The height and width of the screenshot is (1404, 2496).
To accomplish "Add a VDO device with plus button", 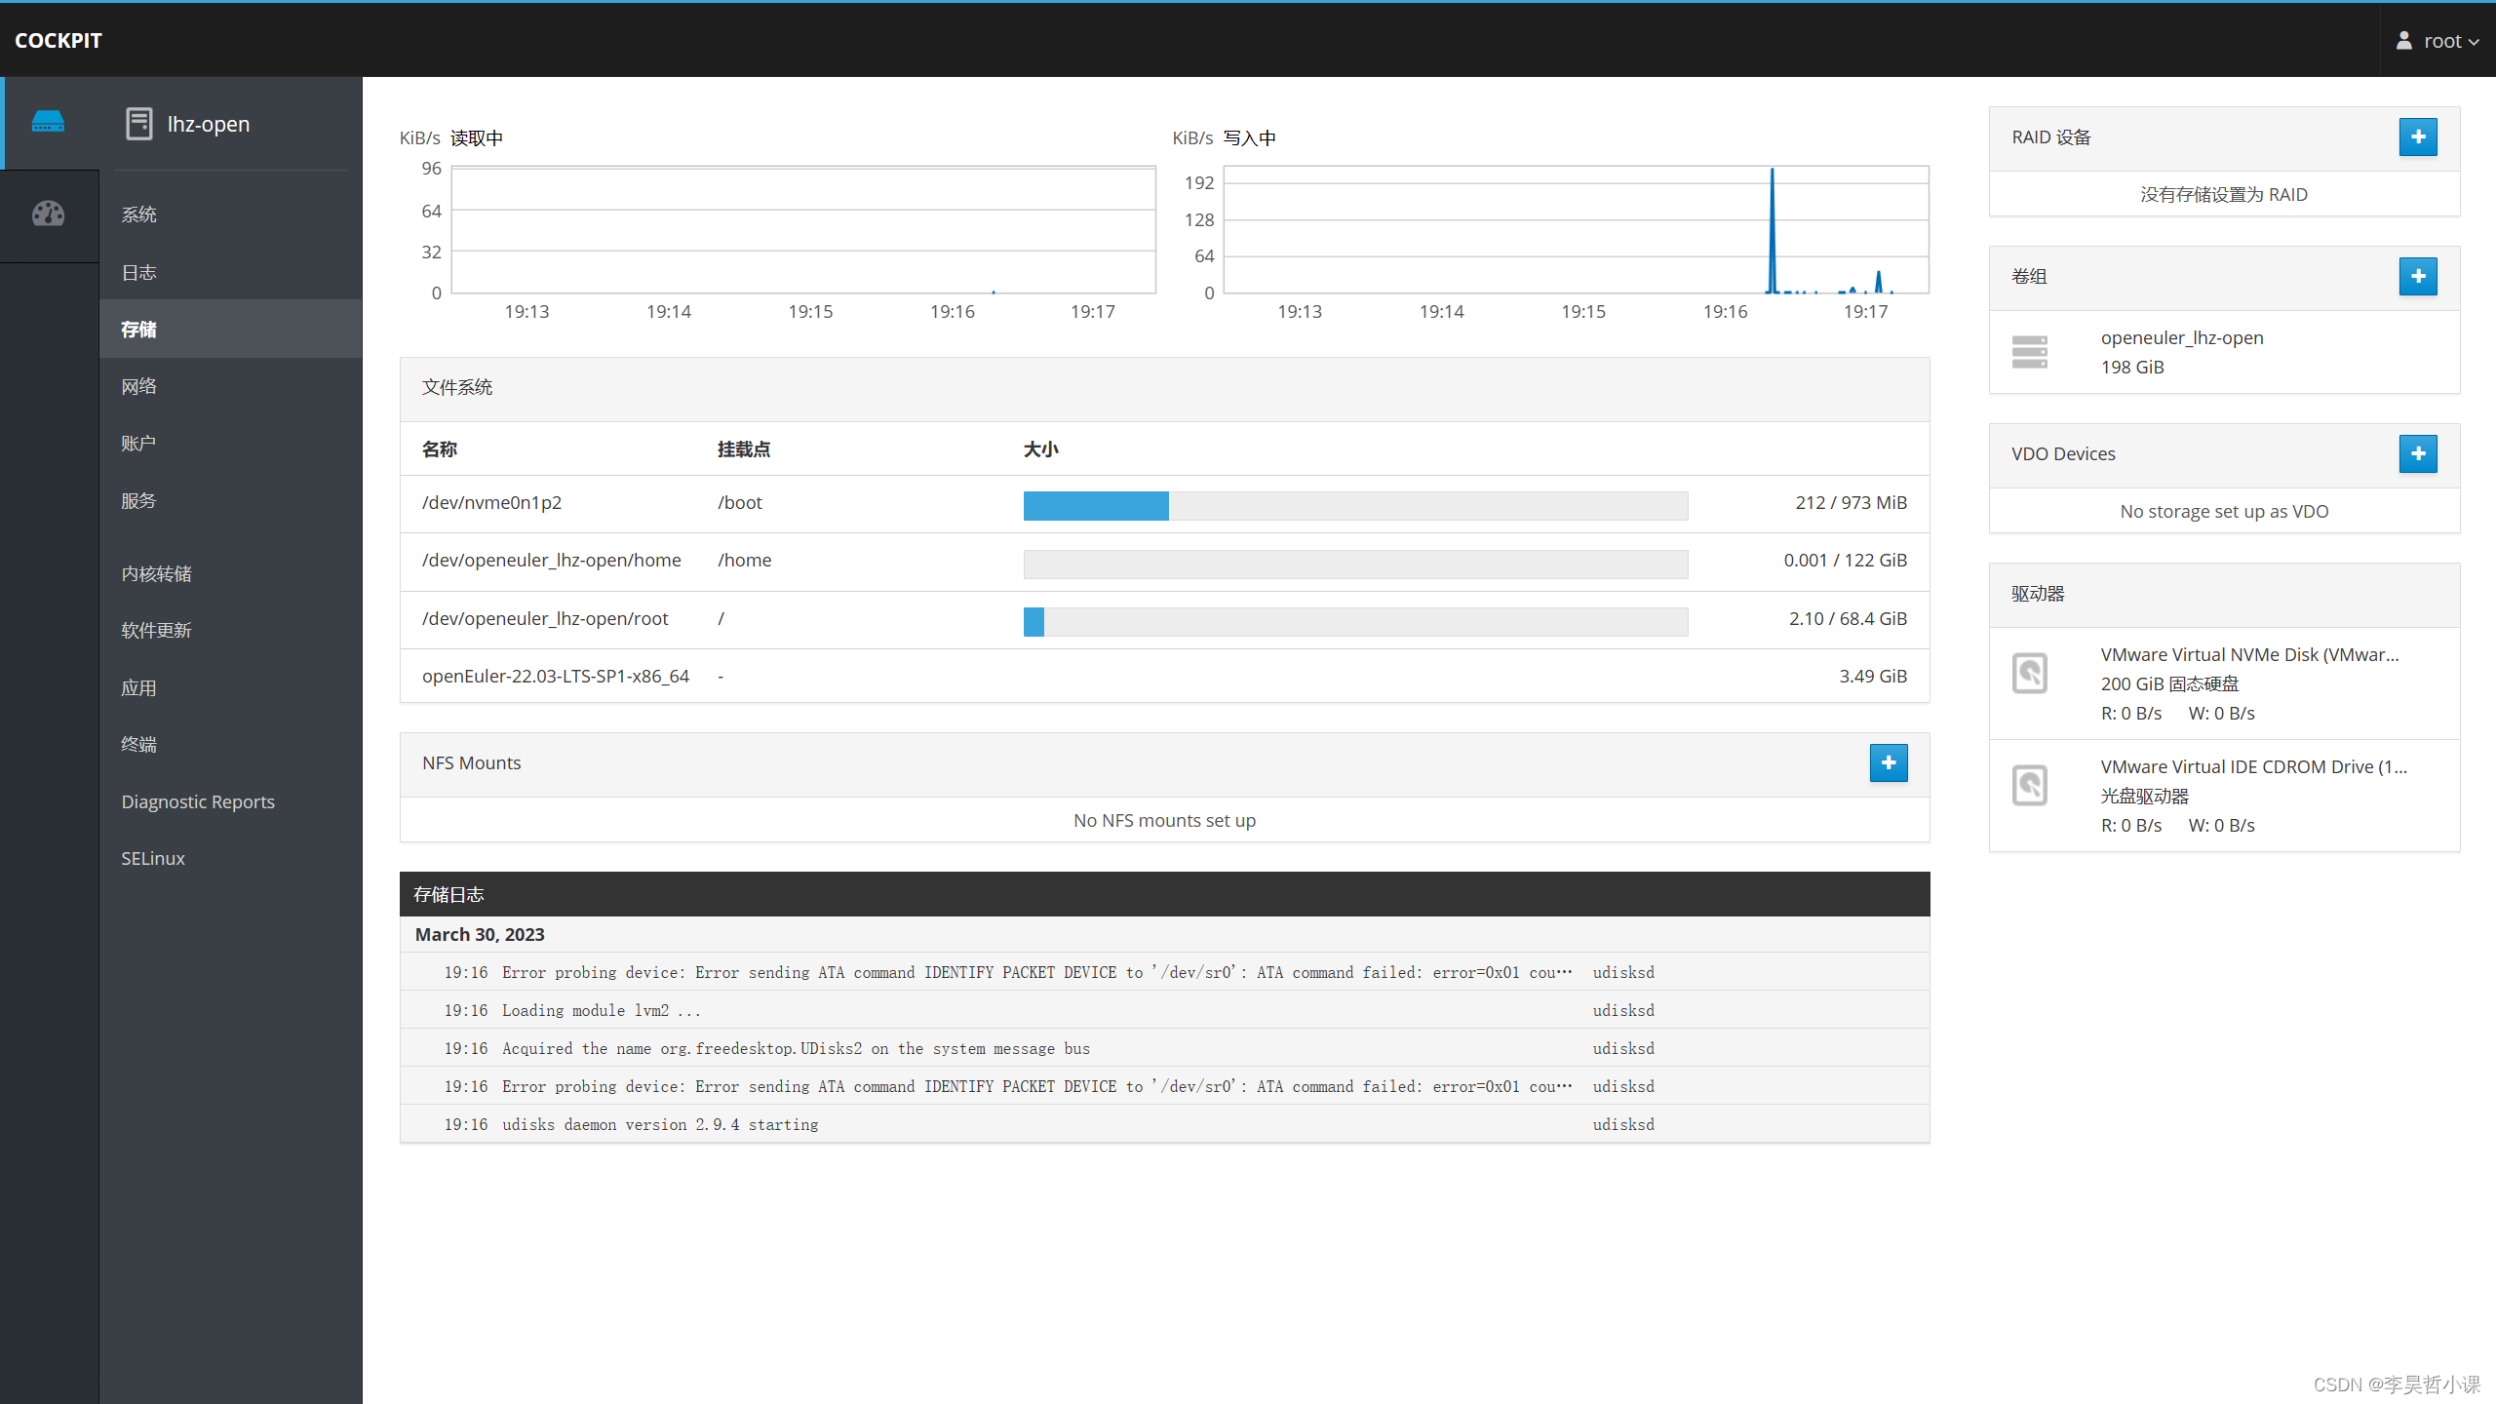I will click(x=2418, y=454).
